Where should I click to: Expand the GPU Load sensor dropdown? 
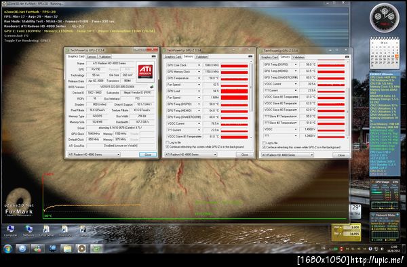point(199,91)
